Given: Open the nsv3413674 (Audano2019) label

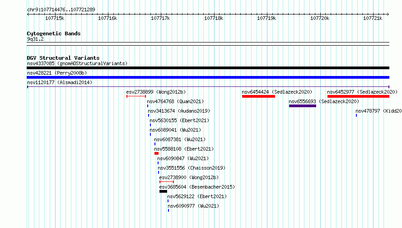Looking at the screenshot, I should click(179, 111).
